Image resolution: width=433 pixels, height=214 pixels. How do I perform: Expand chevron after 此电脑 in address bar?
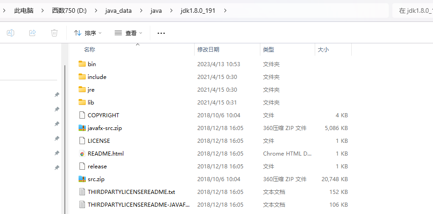tap(42, 11)
